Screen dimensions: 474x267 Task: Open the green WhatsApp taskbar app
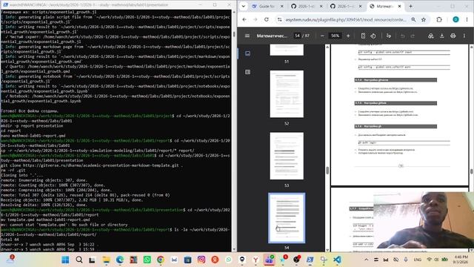(x=147, y=260)
